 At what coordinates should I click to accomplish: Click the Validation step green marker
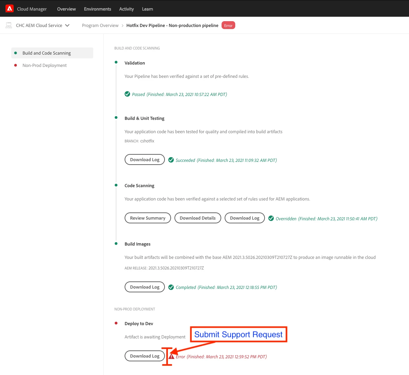(x=116, y=62)
